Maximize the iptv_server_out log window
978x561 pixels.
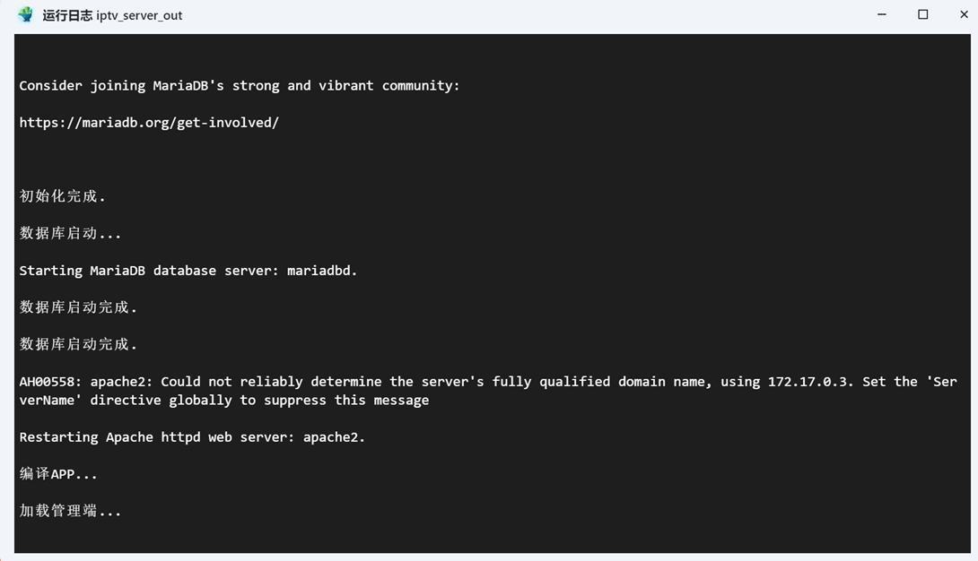click(922, 14)
